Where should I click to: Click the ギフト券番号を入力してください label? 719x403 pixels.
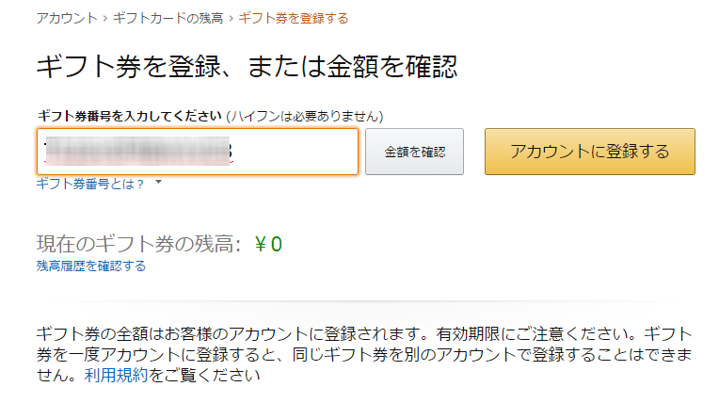pyautogui.click(x=129, y=116)
